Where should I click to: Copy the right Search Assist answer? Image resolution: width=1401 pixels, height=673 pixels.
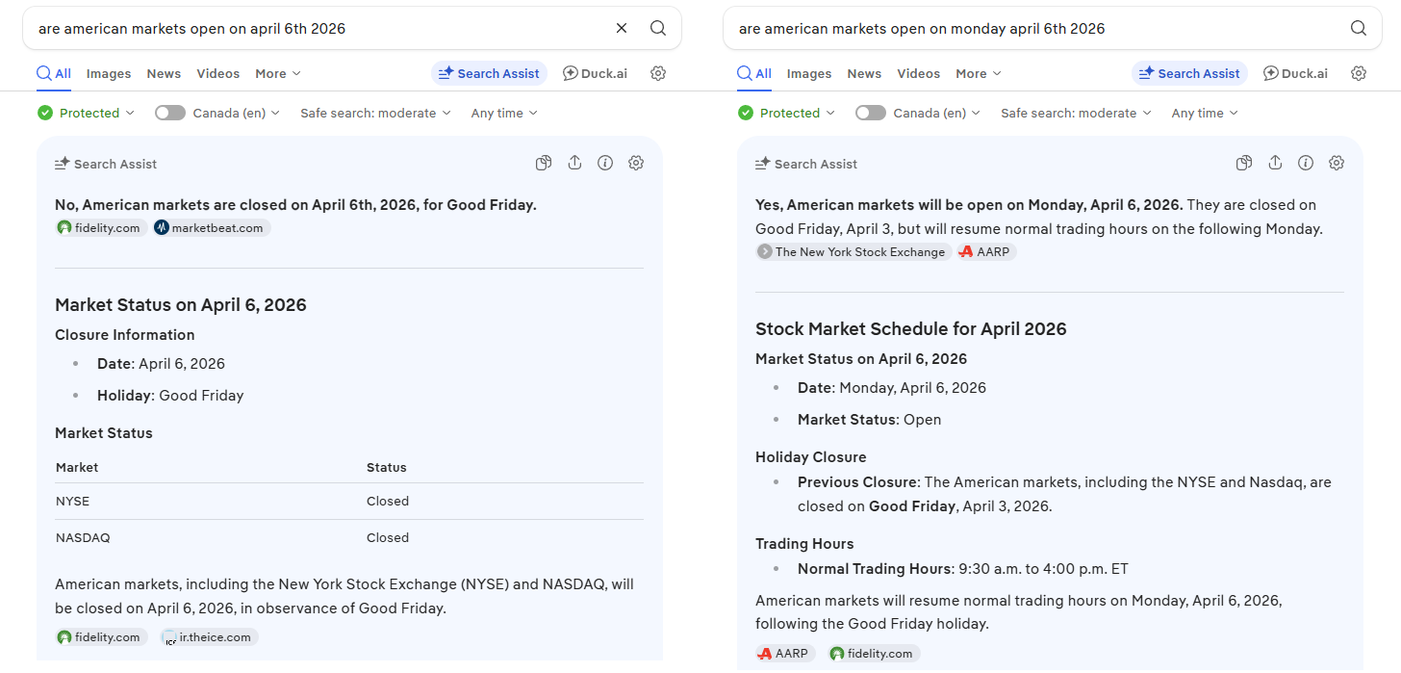1244,163
